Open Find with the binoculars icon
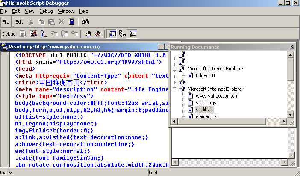Image resolution: width=300 pixels, height=176 pixels. coord(85,22)
